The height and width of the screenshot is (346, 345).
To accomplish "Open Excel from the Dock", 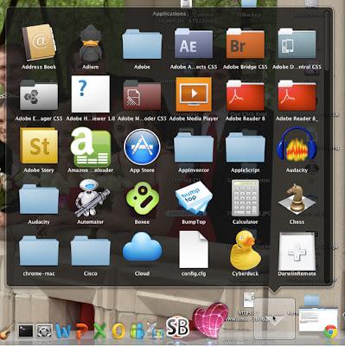I will point(99,331).
